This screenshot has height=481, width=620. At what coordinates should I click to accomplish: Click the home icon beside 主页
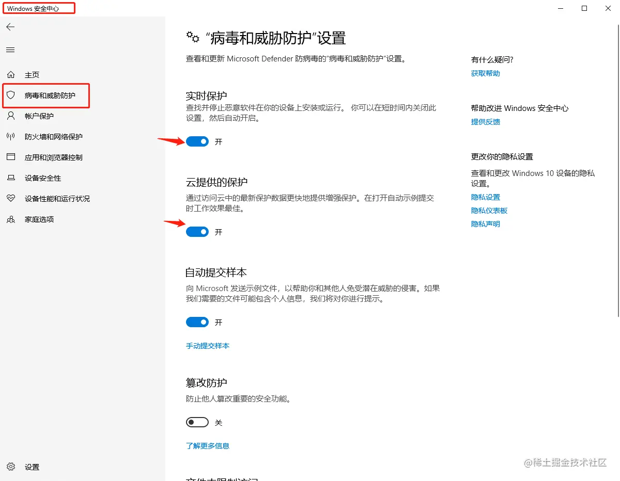tap(11, 75)
